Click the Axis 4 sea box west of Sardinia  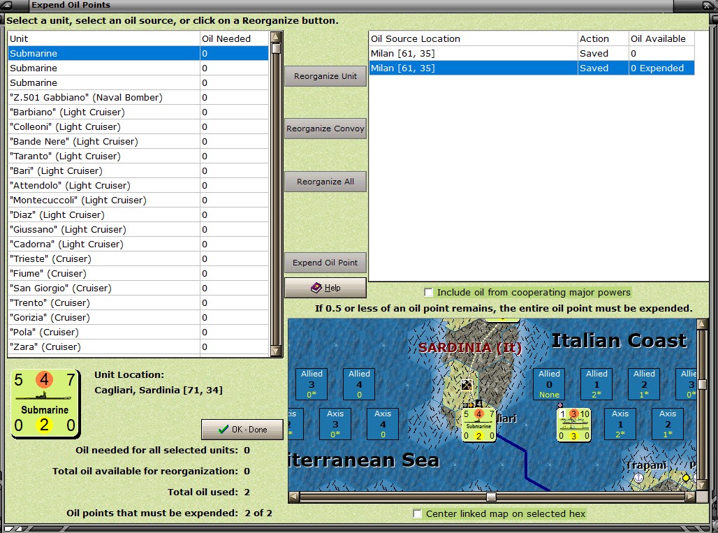pos(383,423)
